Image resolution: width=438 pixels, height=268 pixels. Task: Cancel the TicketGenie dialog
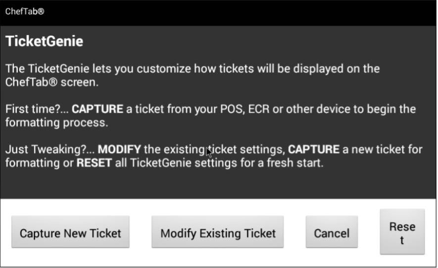[x=331, y=233]
